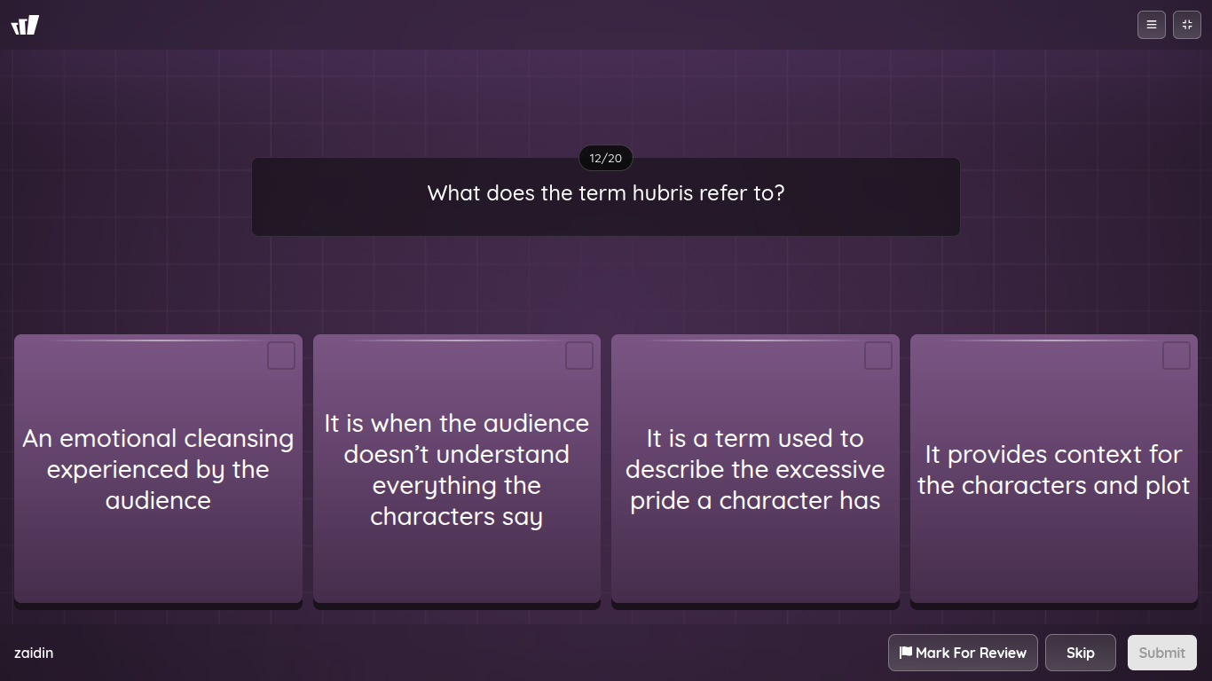
Task: Check the box on the 'emotional cleansing' answer card
Action: (x=280, y=355)
